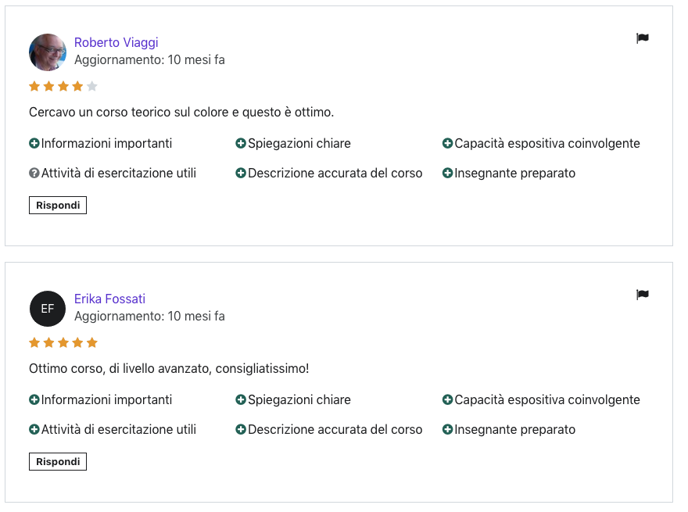Image resolution: width=688 pixels, height=512 pixels.
Task: Click the EF avatar circle
Action: click(x=48, y=309)
